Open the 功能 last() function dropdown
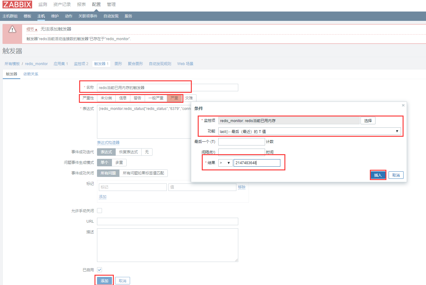This screenshot has height=285, width=426. (309, 131)
